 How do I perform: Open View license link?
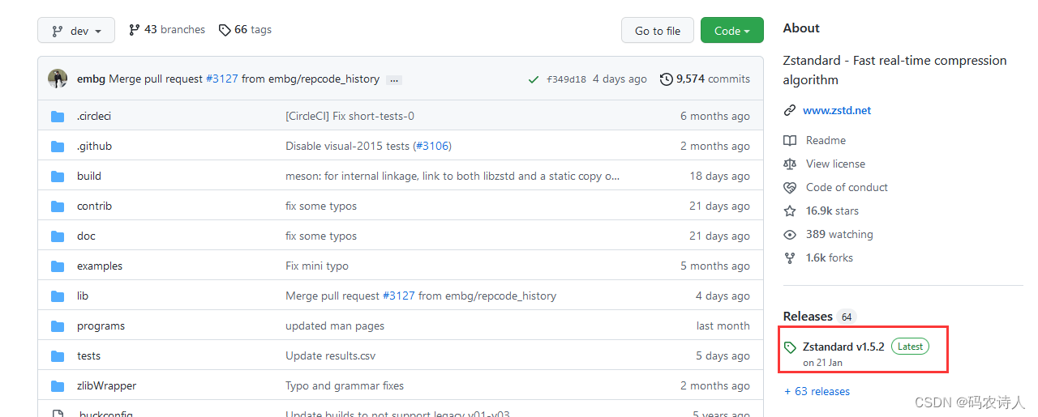pyautogui.click(x=835, y=164)
